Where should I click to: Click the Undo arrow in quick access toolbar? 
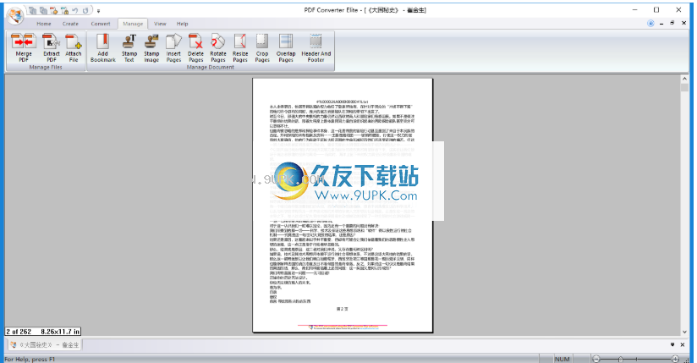tap(75, 10)
